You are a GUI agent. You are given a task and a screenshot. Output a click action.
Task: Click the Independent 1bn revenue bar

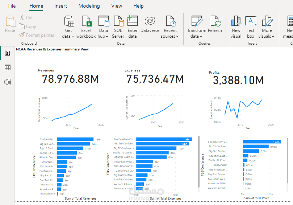coord(58,194)
